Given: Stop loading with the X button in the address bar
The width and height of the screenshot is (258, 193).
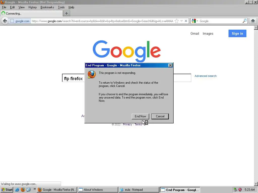Looking at the screenshot, I should click(186, 21).
